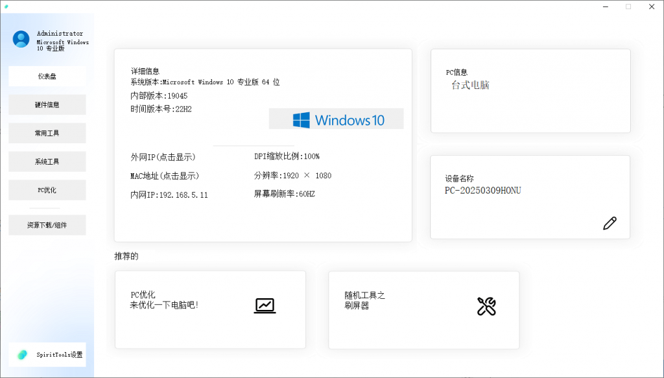
Task: Click the Windows 10 logo banner
Action: click(336, 119)
